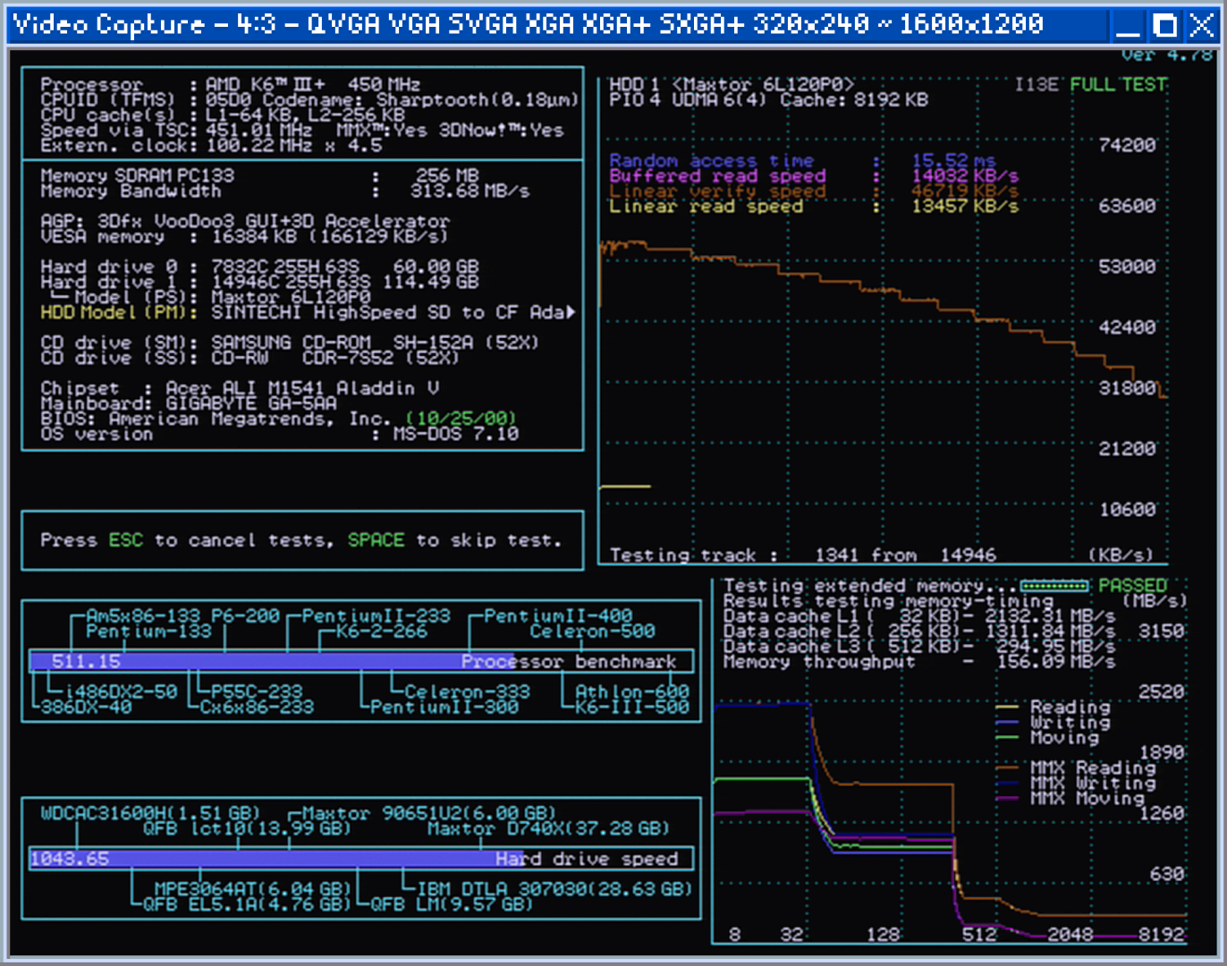This screenshot has width=1227, height=966.
Task: Click the "HDD 1 <Maxtor 6L120P0>" header
Action: point(732,84)
